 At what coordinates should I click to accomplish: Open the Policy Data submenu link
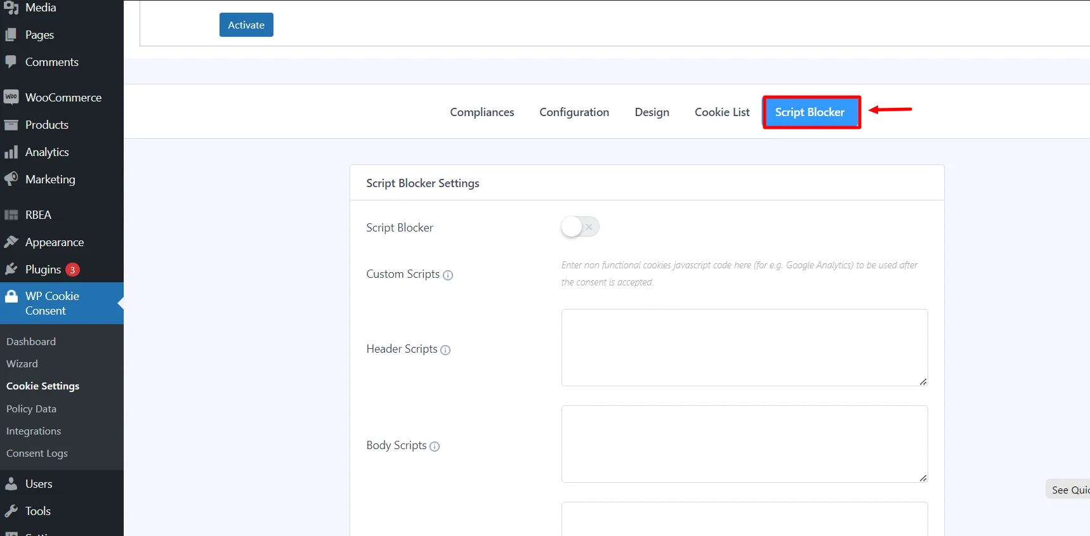pos(32,409)
